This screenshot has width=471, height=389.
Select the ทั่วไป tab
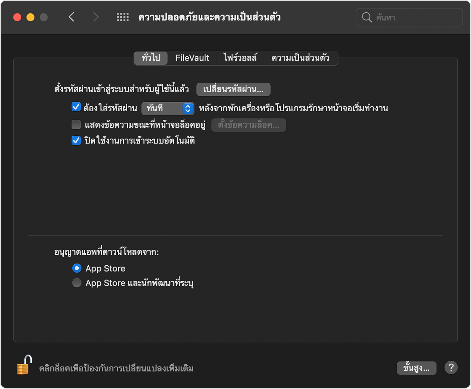pos(150,58)
